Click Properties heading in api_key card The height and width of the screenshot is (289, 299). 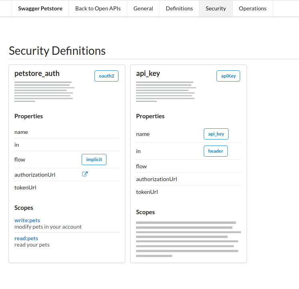coord(150,116)
